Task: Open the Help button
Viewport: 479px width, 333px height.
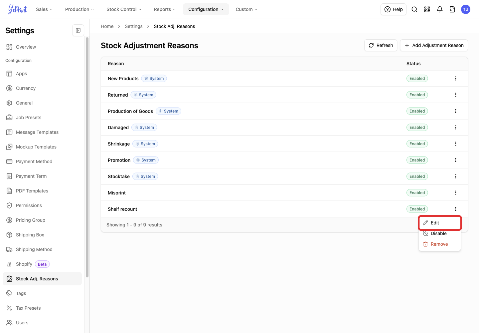Action: click(x=394, y=9)
